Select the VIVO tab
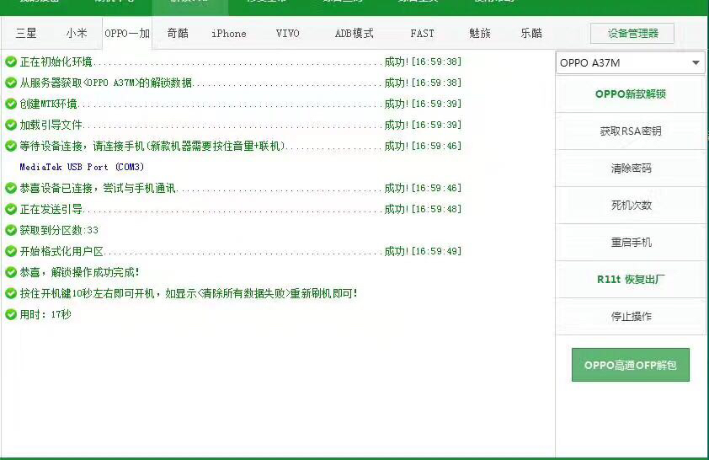Image resolution: width=709 pixels, height=460 pixels. coord(288,33)
